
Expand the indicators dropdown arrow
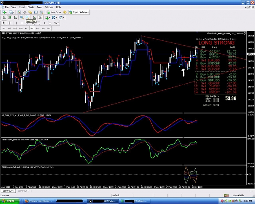[x=49, y=18]
